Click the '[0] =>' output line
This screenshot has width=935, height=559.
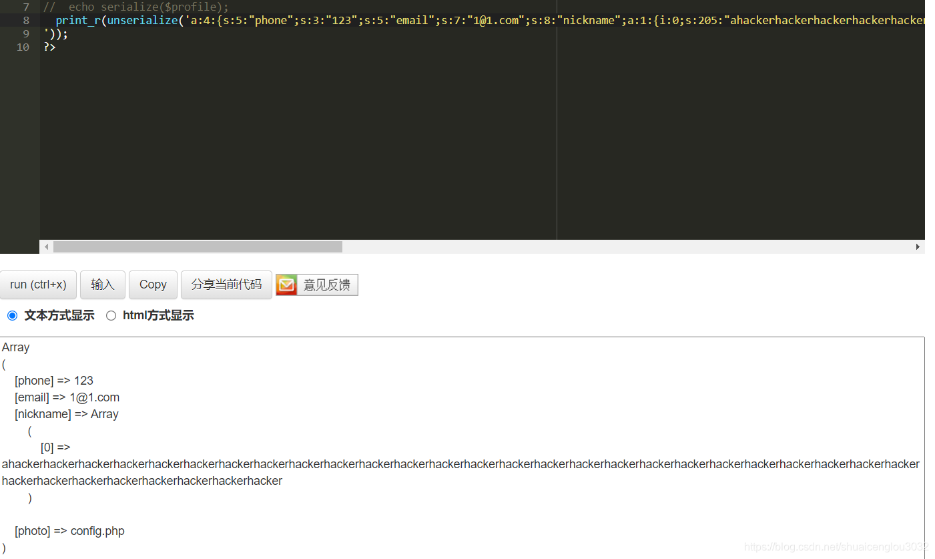55,447
